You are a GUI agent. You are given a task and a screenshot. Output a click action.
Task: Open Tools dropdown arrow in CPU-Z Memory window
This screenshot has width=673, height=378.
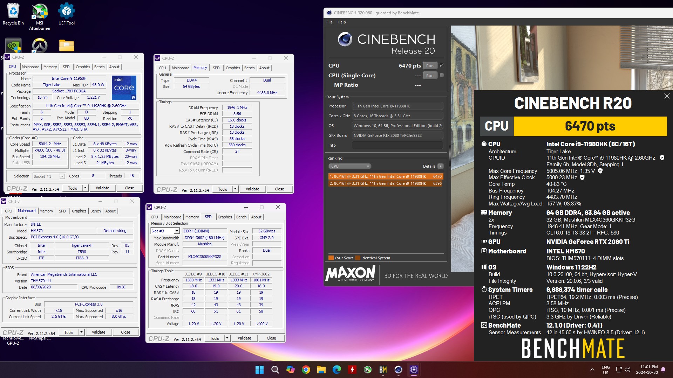(x=235, y=189)
